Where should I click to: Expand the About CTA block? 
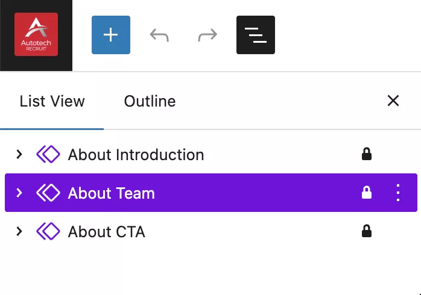(x=19, y=231)
